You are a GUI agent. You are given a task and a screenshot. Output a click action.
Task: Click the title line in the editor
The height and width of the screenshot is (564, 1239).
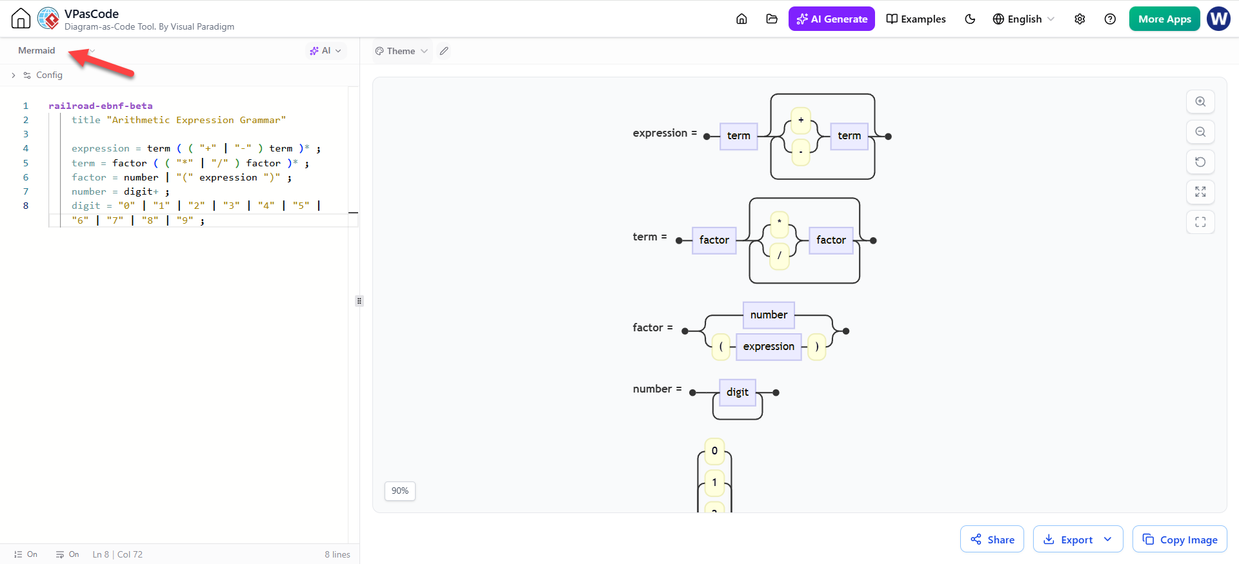[x=179, y=120]
